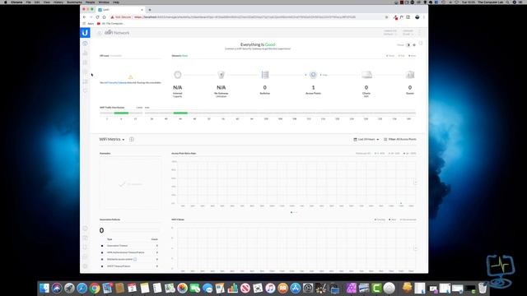The image size is (527, 296).
Task: Click the warning triangle in AP Load panel
Action: tap(130, 76)
